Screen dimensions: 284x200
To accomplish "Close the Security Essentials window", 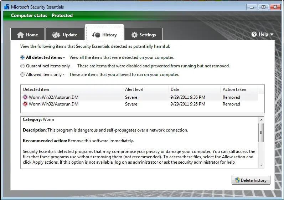I will pos(275,7).
